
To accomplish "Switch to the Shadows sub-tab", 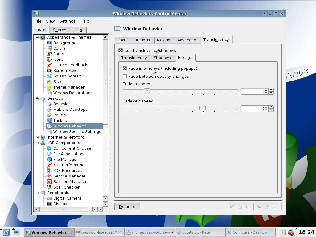I will 162,58.
